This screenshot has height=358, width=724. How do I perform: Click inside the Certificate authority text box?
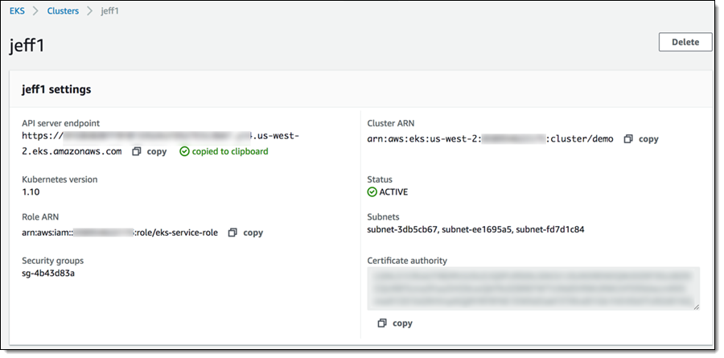click(x=533, y=288)
